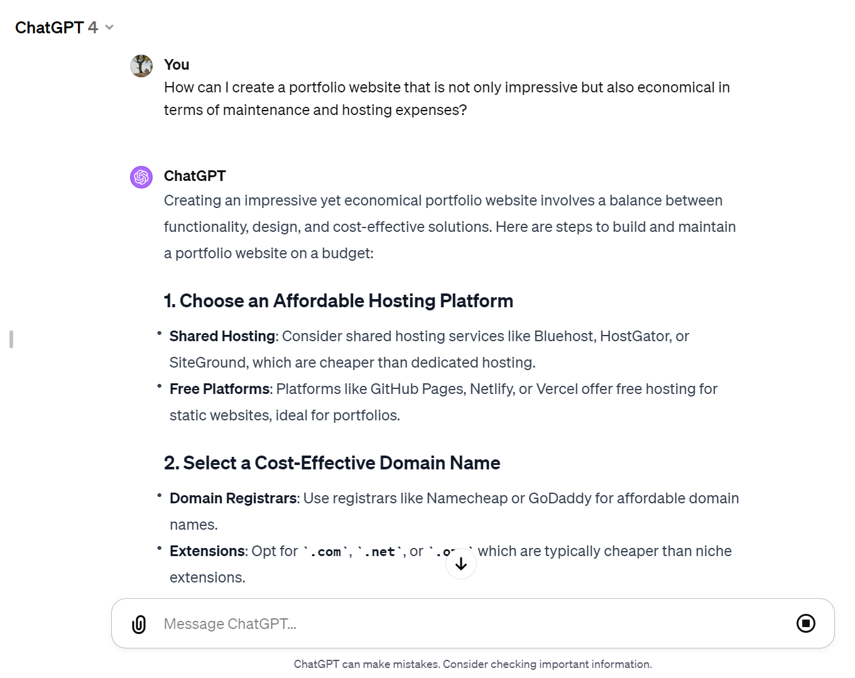
Task: Click the bold "Domain Registrars" text
Action: click(x=233, y=498)
